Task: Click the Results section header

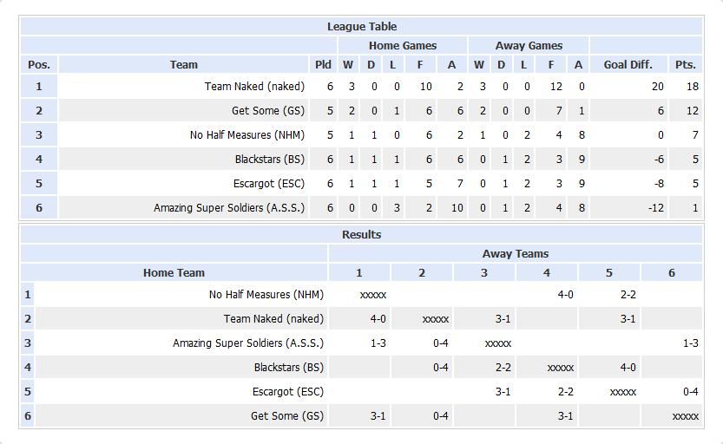Action: click(361, 234)
